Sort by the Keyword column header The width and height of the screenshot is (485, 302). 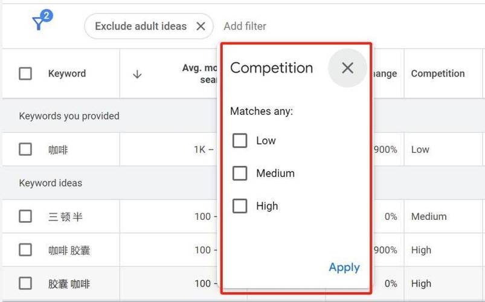[67, 74]
